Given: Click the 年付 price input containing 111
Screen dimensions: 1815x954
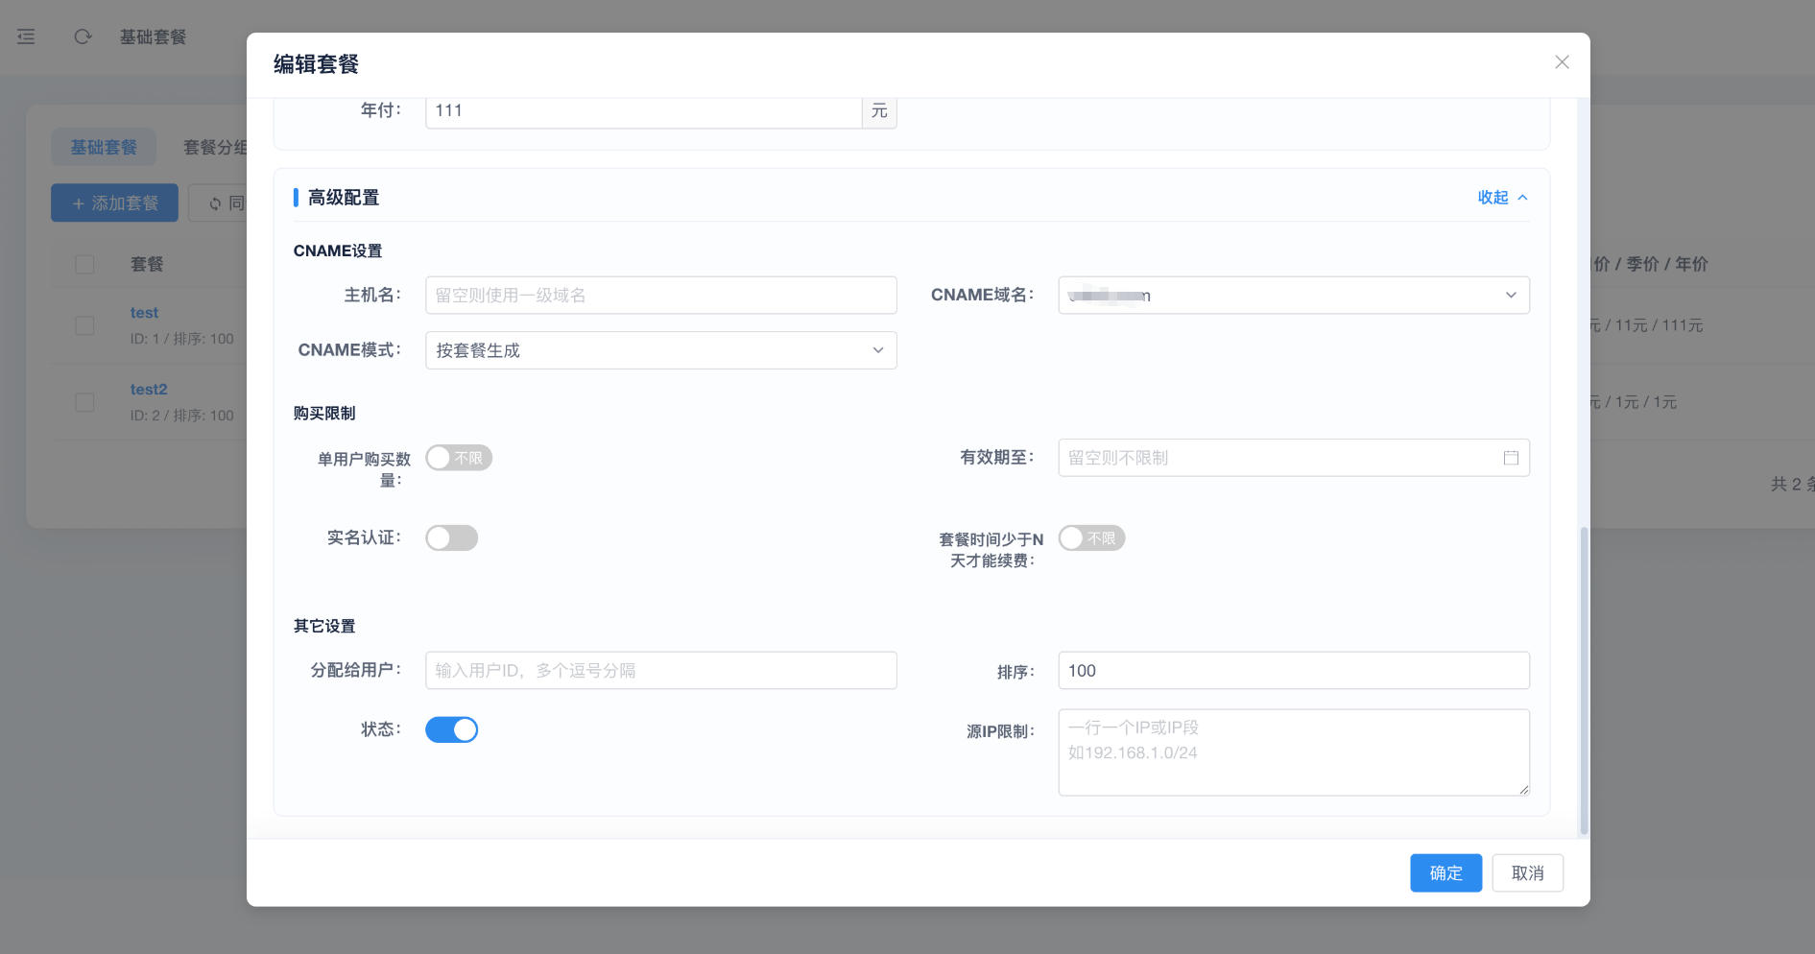Looking at the screenshot, I should pyautogui.click(x=643, y=110).
